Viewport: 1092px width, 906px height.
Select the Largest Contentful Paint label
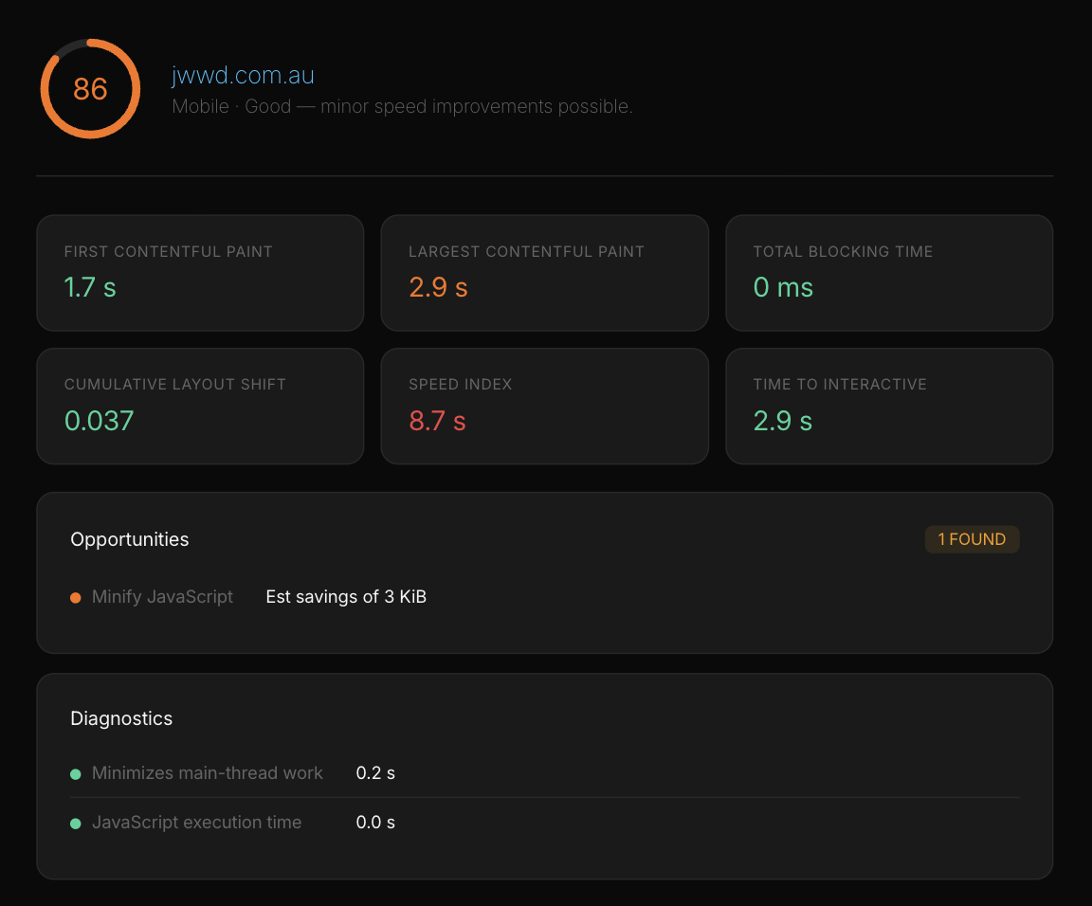point(526,251)
